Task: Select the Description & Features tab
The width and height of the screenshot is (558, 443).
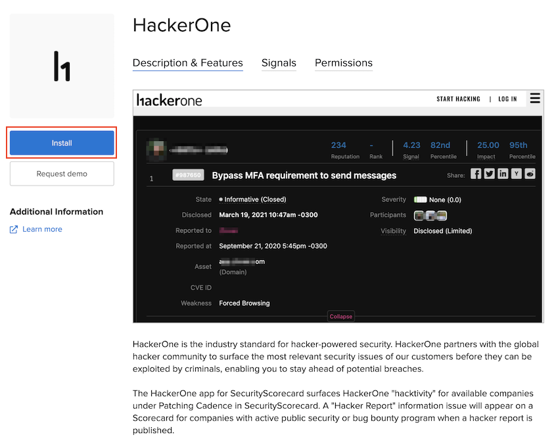Action: tap(187, 63)
